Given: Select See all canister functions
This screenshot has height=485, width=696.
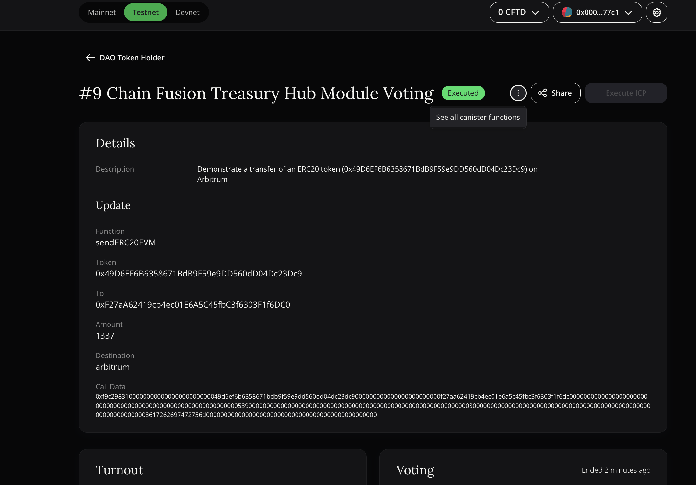Looking at the screenshot, I should coord(478,117).
